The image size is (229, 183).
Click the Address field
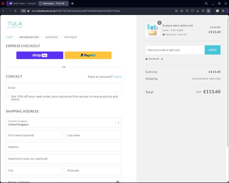pyautogui.click(x=64, y=147)
